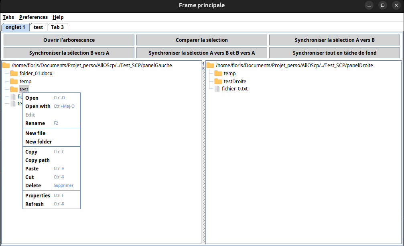Screen dimensions: 404x246
Task: Click the folder_01.docx folder icon
Action: click(x=14, y=73)
